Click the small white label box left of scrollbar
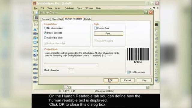Screen dimensions: 192x108 coord(66,87)
